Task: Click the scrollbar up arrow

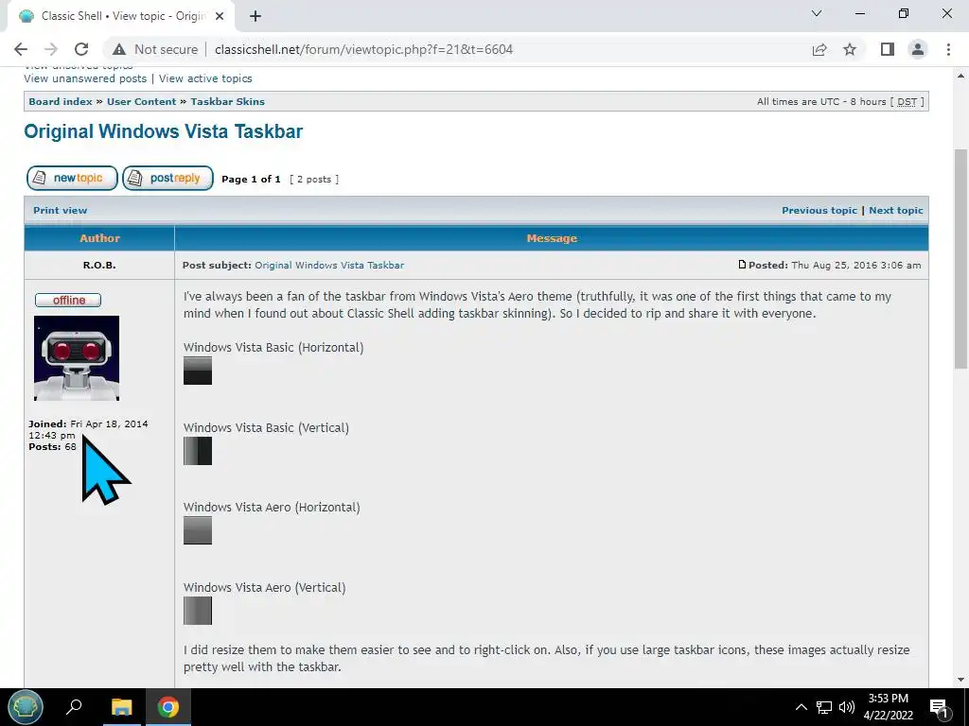Action: point(961,76)
